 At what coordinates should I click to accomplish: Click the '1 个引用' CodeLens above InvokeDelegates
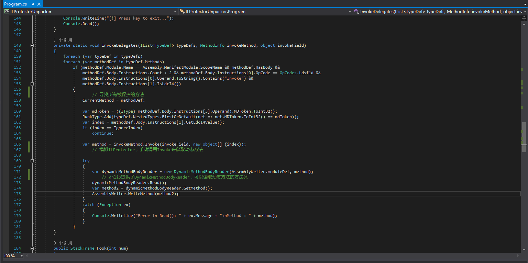point(63,40)
